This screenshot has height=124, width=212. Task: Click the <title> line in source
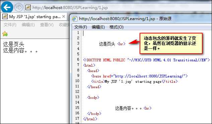pos(134,81)
